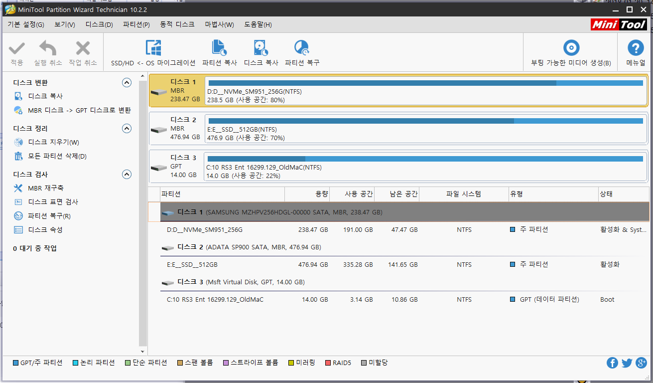Open the 동적 디스크 menu

[177, 24]
